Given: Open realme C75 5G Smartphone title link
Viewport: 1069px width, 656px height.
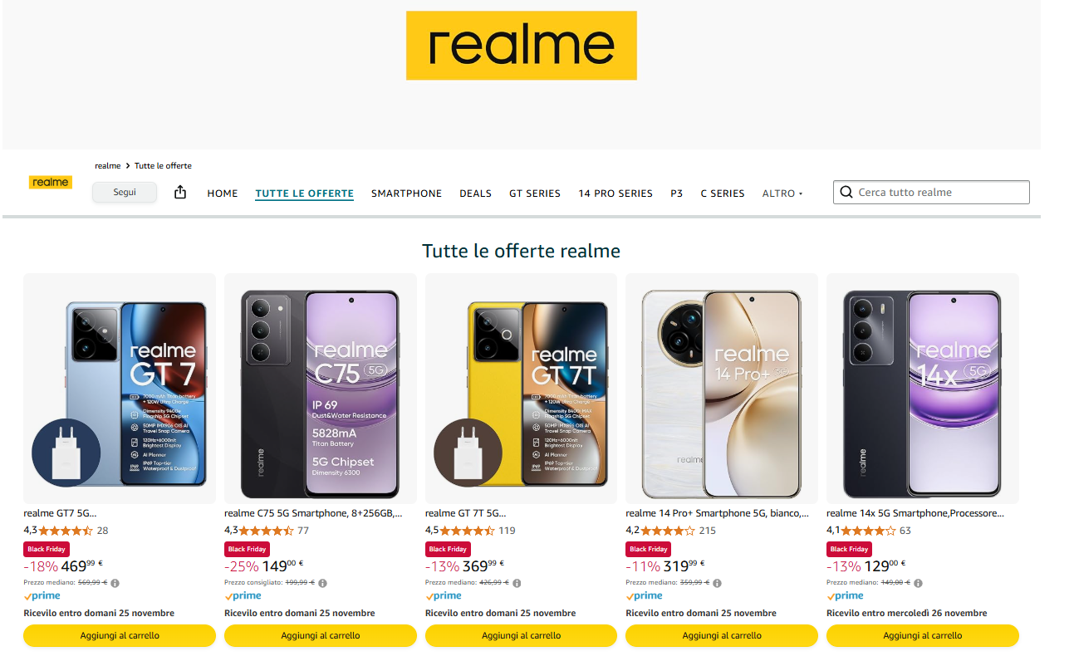Looking at the screenshot, I should tap(313, 513).
